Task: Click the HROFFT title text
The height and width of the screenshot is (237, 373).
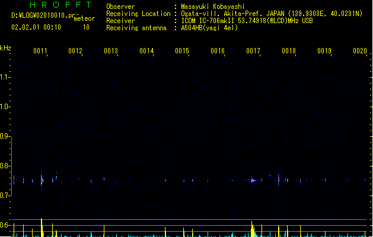Action: coord(61,5)
